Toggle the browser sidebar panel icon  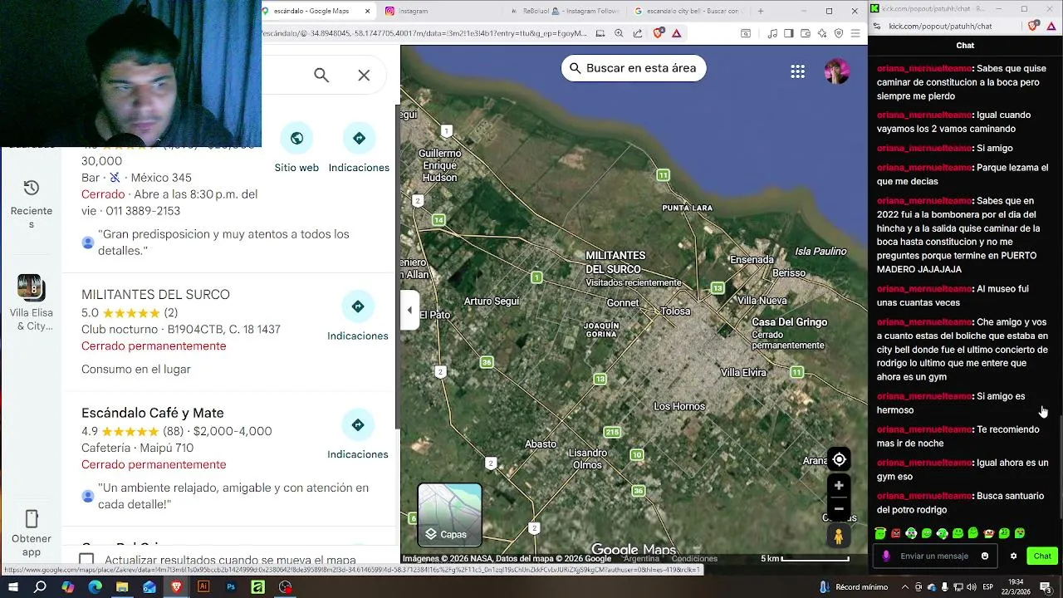point(789,33)
